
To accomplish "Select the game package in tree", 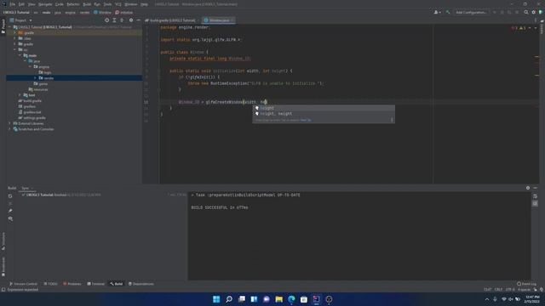I will tap(41, 83).
